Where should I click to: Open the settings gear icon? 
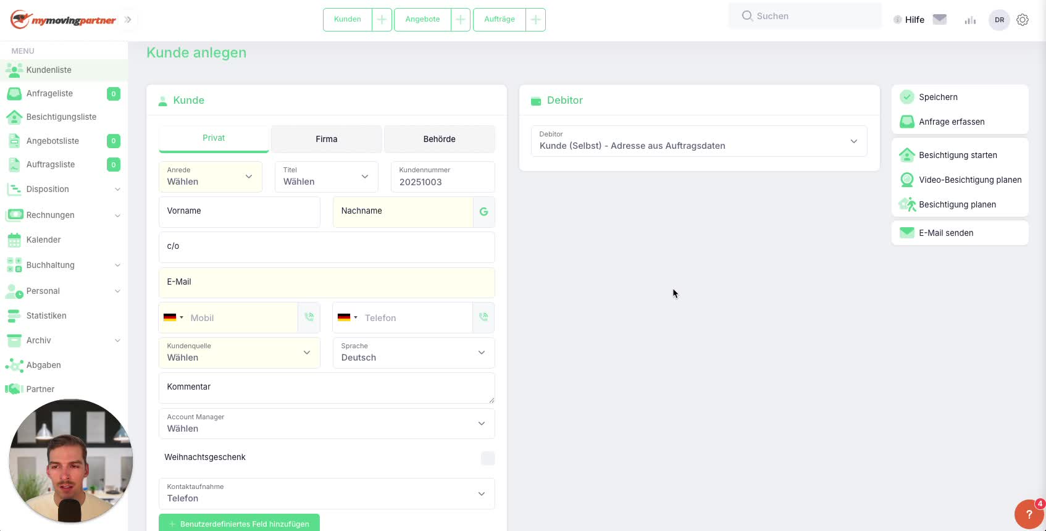[1023, 20]
